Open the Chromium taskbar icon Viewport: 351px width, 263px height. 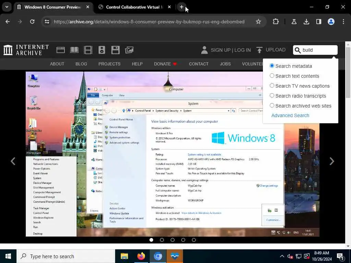tap(158, 256)
